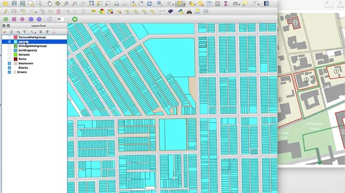Select the Chicagoblockgroups layer name
The width and height of the screenshot is (345, 193).
[33, 46]
